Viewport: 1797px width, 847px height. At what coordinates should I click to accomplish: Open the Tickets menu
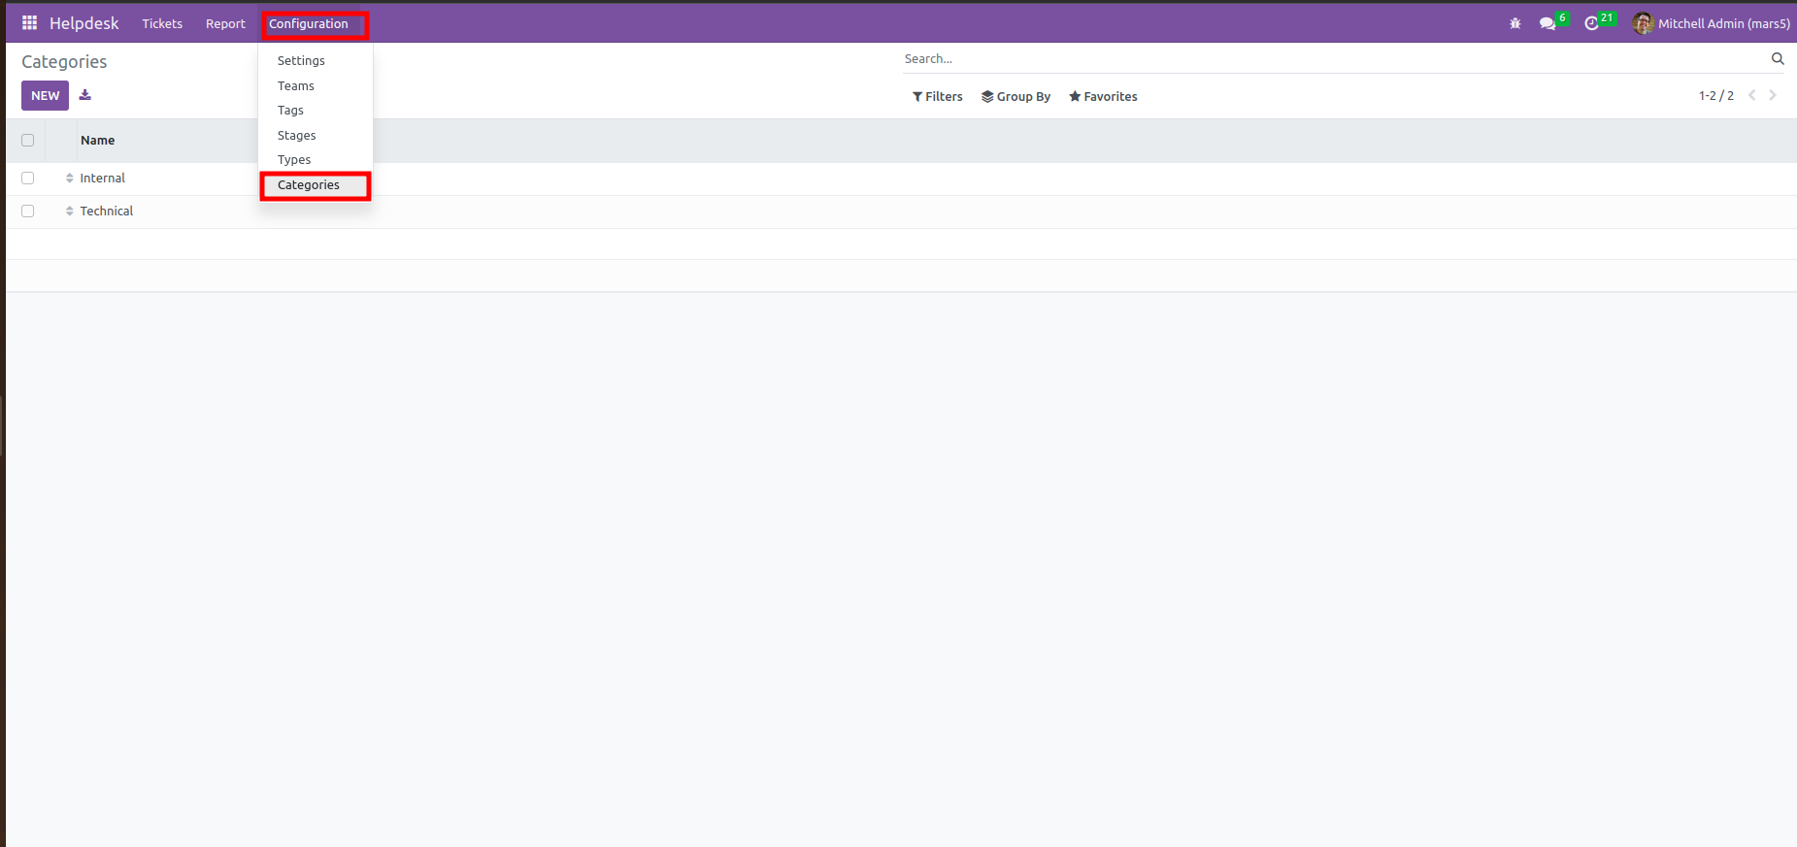[x=162, y=23]
